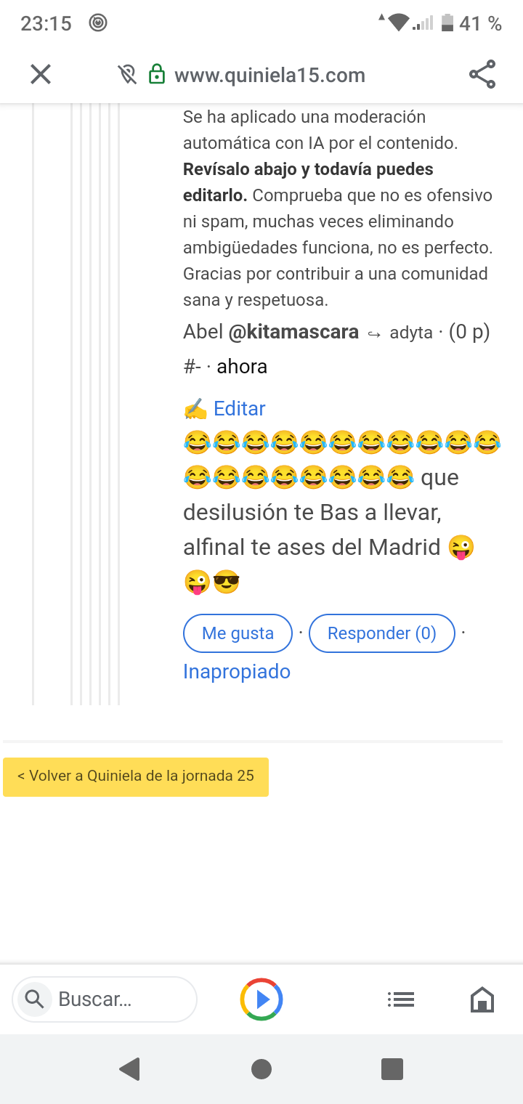Tap the writing hand emoji beside Editar
This screenshot has height=1104, width=523.
(x=195, y=410)
